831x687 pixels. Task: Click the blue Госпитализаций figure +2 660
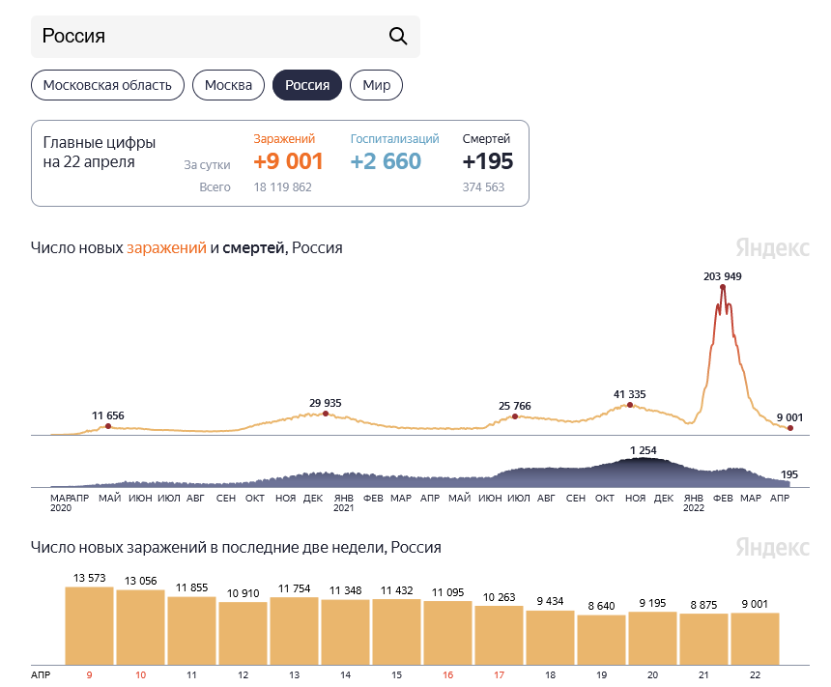pyautogui.click(x=386, y=161)
